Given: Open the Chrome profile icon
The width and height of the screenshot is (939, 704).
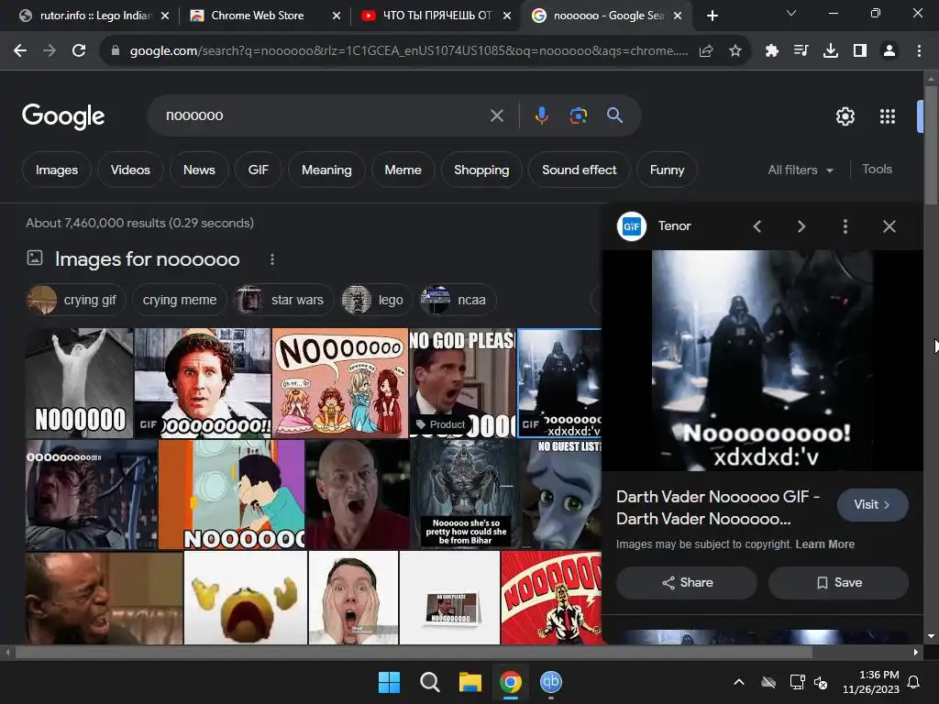Looking at the screenshot, I should 889,51.
